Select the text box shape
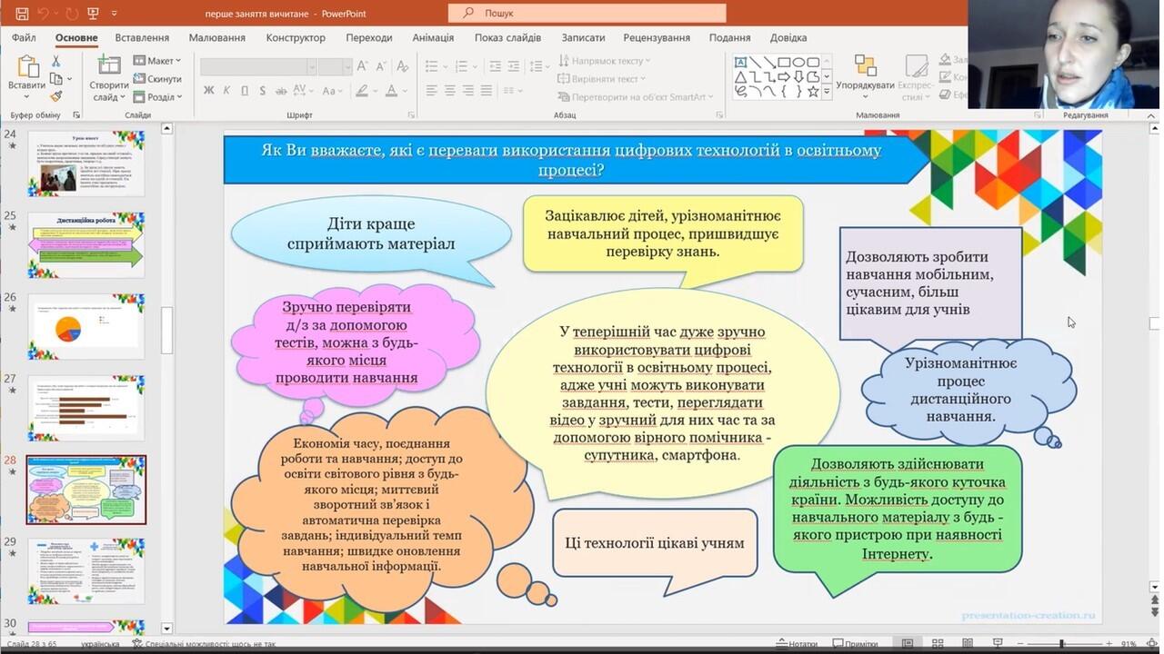 pos(740,62)
